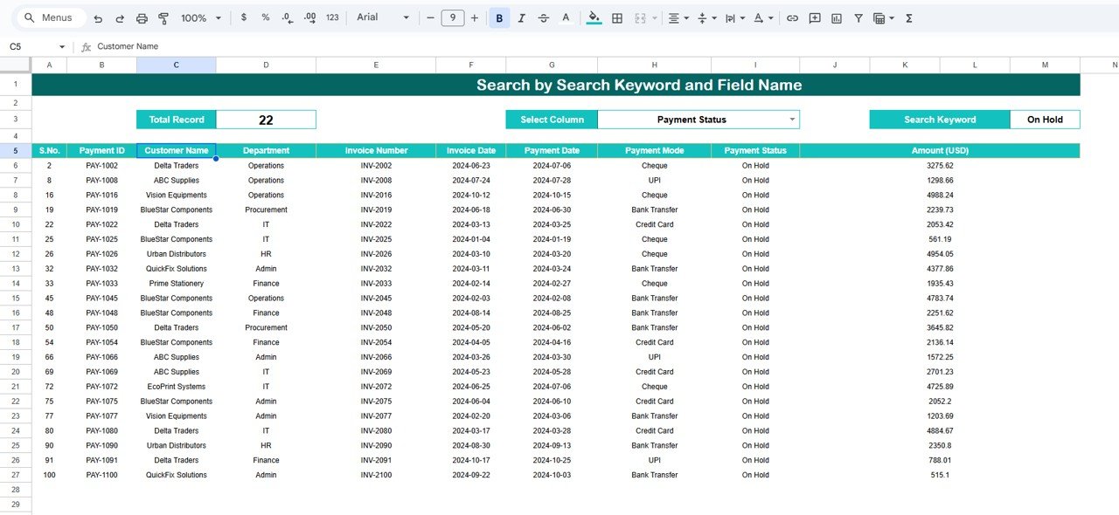Open the font family dropdown showing Arial
Screen dimensions: 1119x515
[382, 17]
